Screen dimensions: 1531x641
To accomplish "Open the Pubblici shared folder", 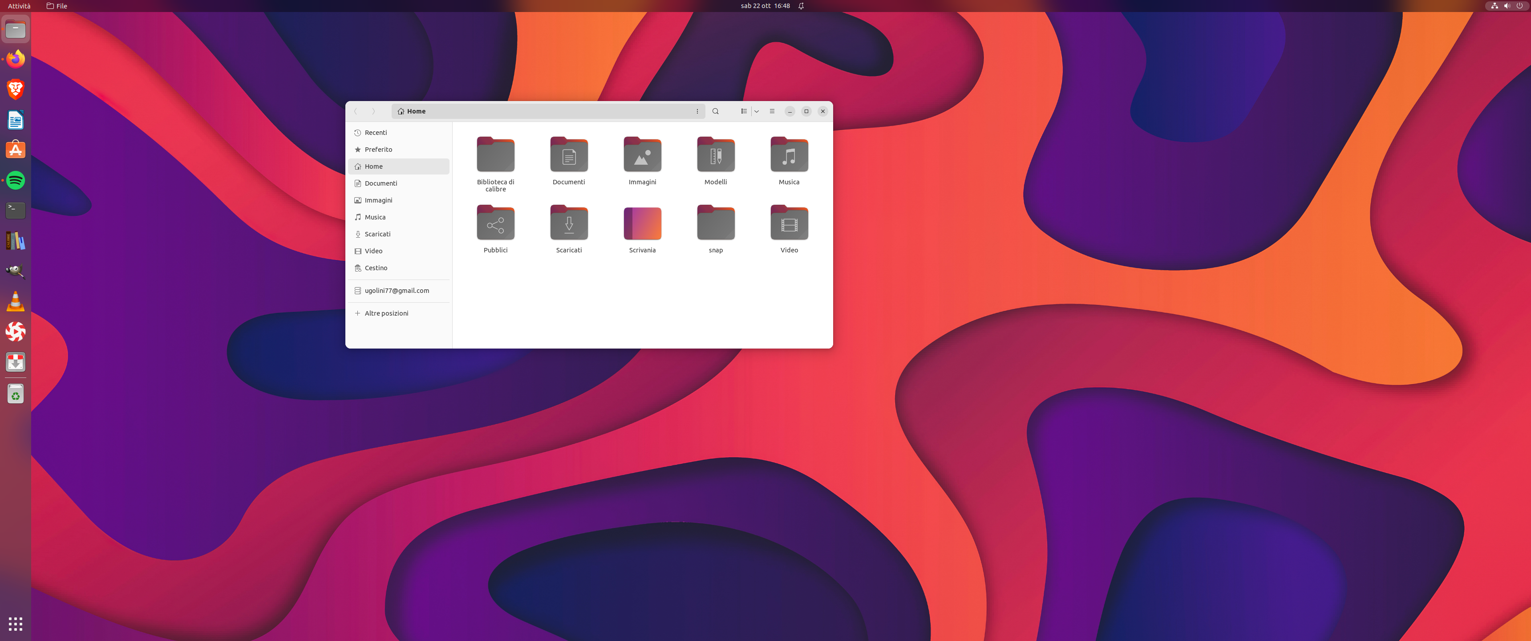I will (x=495, y=224).
